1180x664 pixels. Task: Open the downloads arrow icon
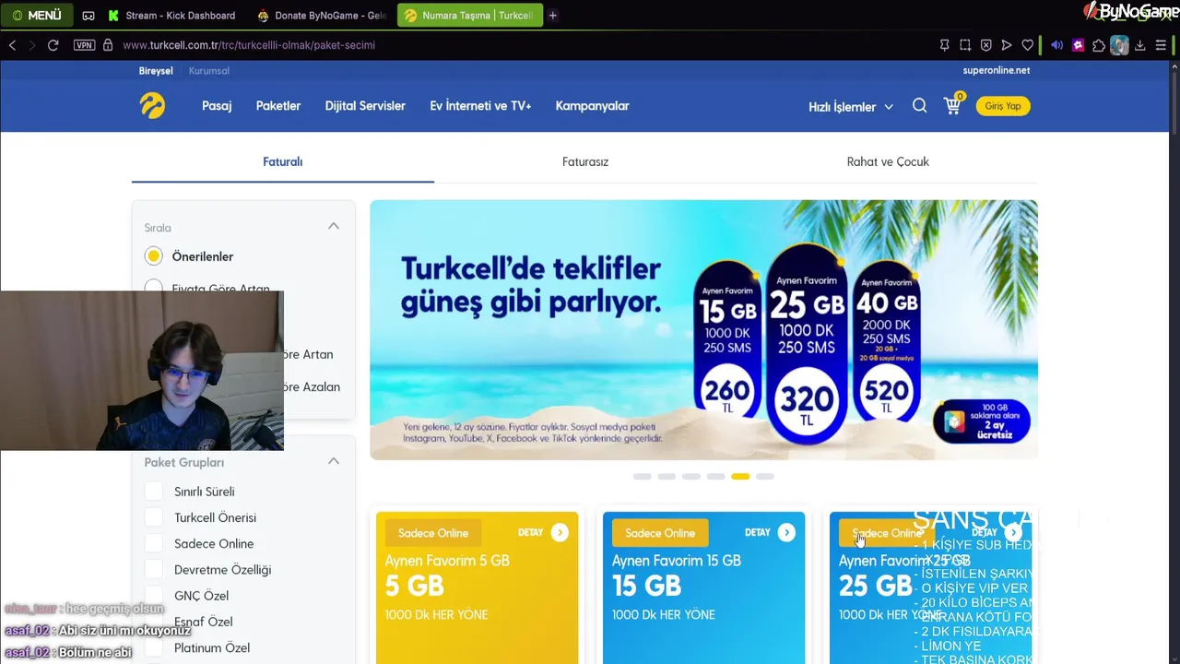click(1140, 45)
